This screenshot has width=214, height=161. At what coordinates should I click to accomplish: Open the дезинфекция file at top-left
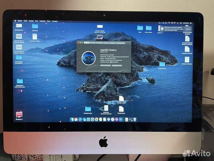coord(19,26)
